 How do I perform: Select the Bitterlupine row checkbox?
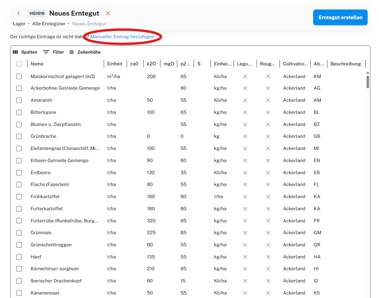(x=19, y=112)
